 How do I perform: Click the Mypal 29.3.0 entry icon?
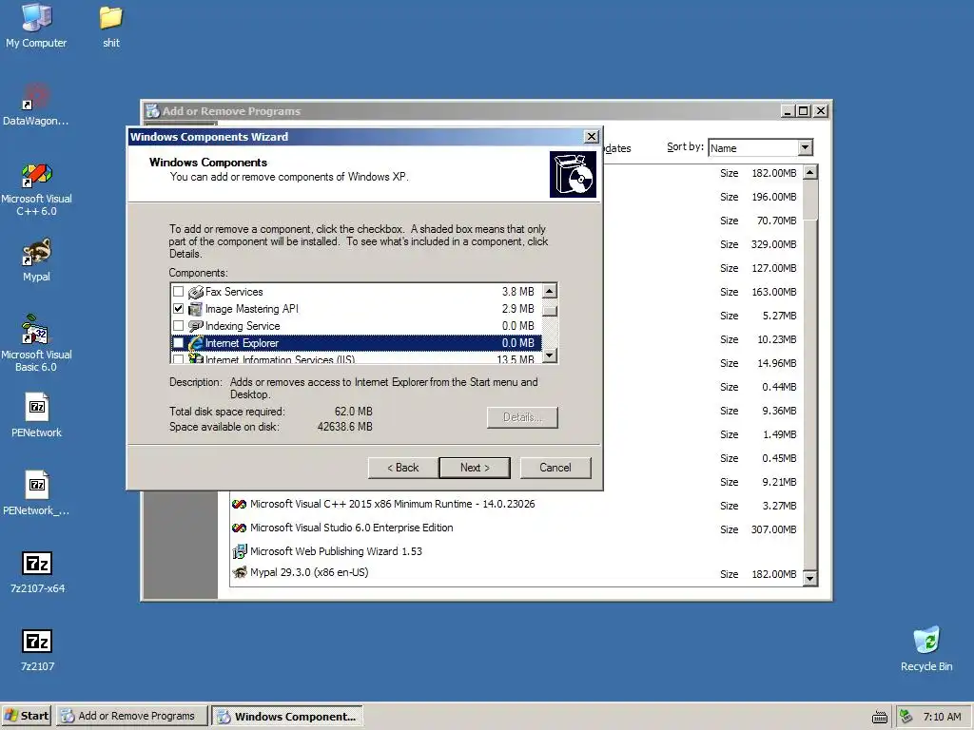coord(239,572)
